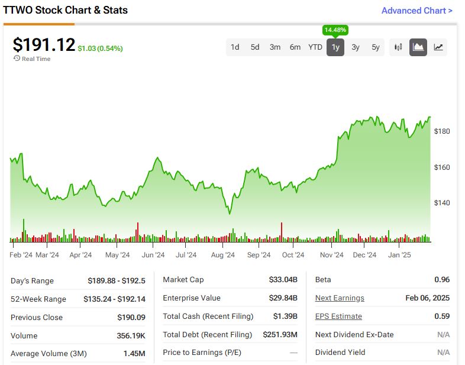The image size is (465, 365).
Task: Click the Real Time clock icon
Action: [x=17, y=59]
